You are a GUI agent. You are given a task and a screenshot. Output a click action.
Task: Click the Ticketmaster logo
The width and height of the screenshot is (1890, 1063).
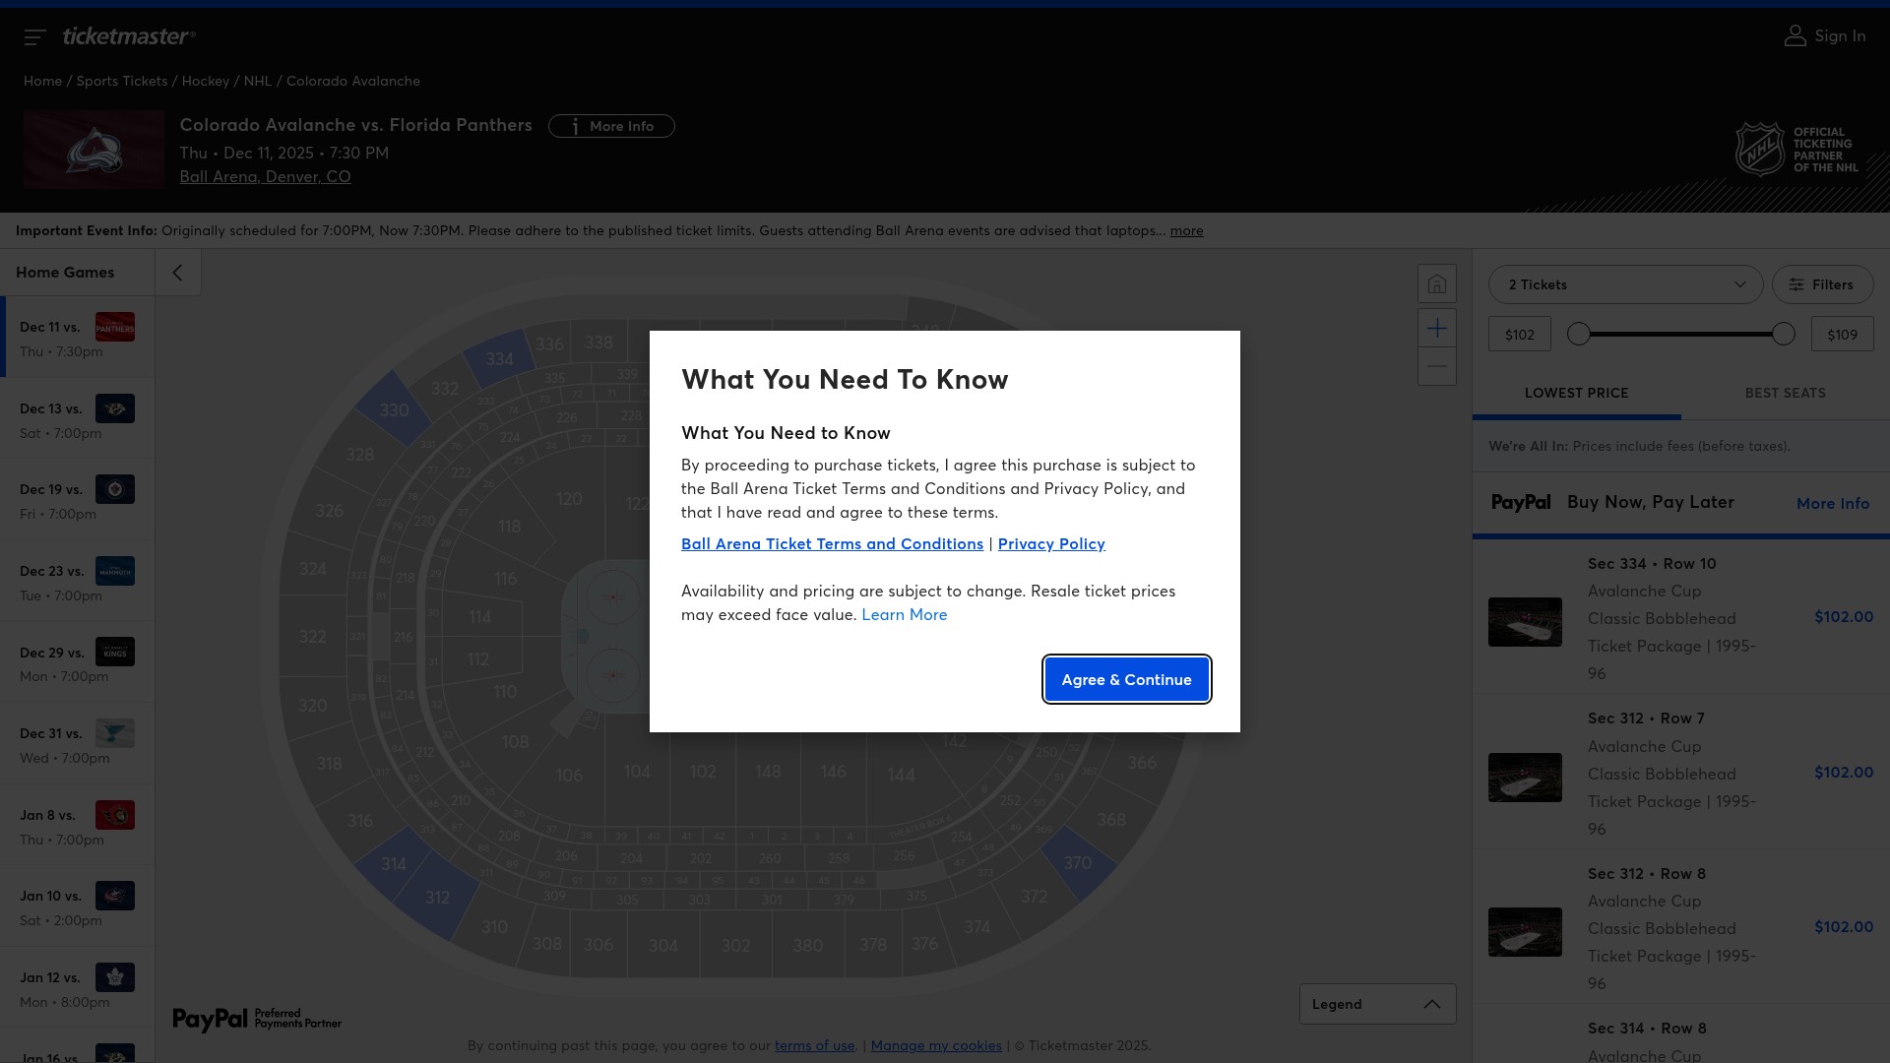click(x=129, y=36)
